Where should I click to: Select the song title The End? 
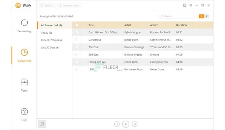(x=93, y=47)
